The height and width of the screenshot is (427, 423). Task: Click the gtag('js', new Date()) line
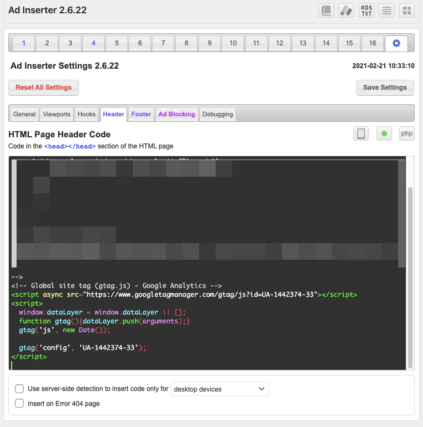[x=65, y=330]
